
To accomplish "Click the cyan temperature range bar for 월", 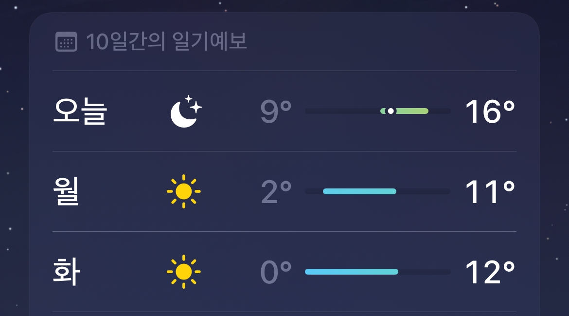I will click(359, 191).
